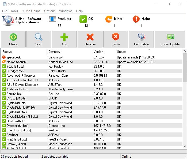Screen dimensions: 187x159
Task: Click the 'Mozilla Foundation' cell of the Firefox 109.0.1.0 OK row
Action: 60,144
